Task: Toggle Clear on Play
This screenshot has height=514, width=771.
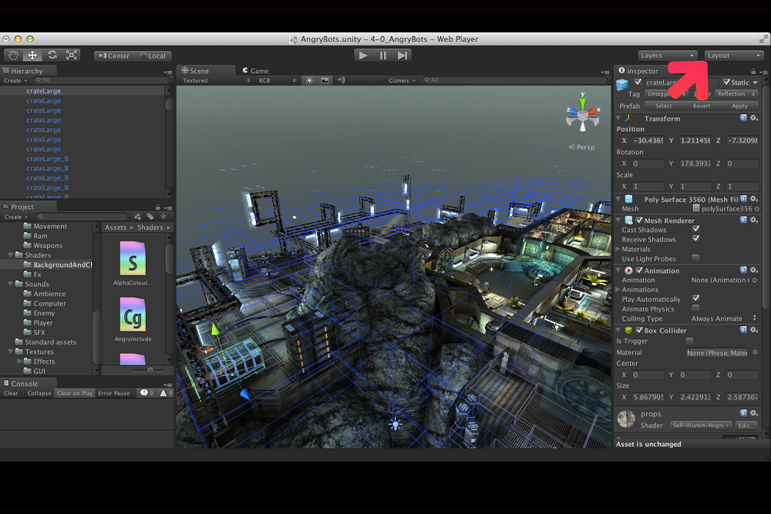Action: (75, 393)
